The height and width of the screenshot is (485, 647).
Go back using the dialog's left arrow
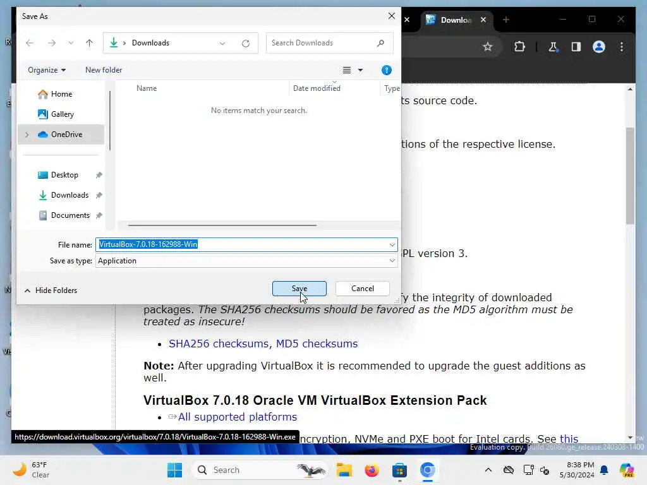point(30,43)
